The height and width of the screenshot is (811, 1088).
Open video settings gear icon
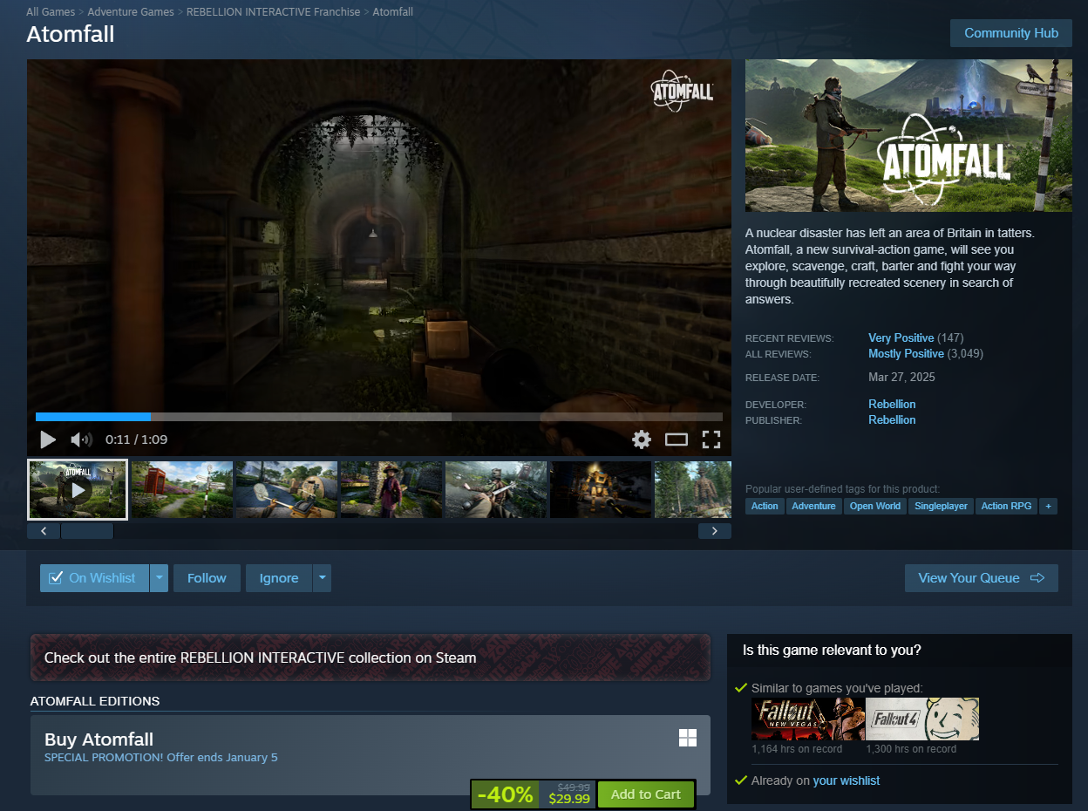[x=642, y=440]
